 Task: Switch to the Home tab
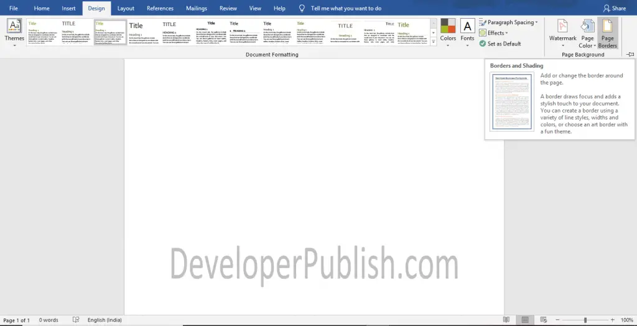click(42, 8)
